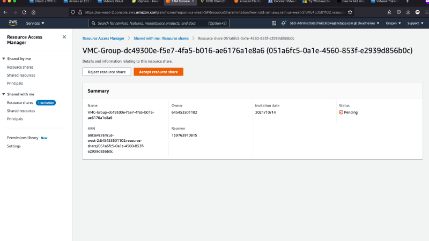Switch to the VMware Transit browser tab
The image size is (429, 241).
coord(385,2)
